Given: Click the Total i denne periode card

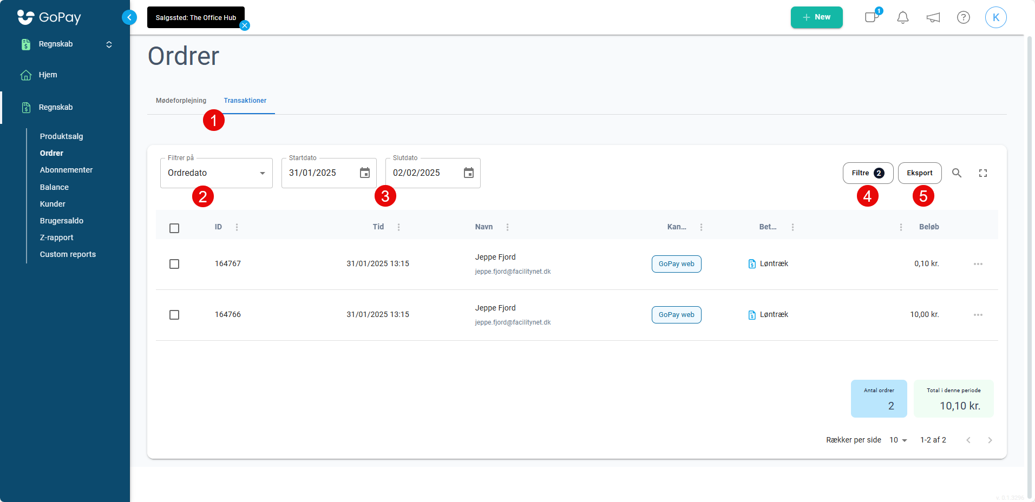Looking at the screenshot, I should (954, 399).
